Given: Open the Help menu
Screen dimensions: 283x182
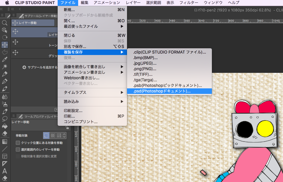Looking at the screenshot, I should pyautogui.click(x=234, y=3).
